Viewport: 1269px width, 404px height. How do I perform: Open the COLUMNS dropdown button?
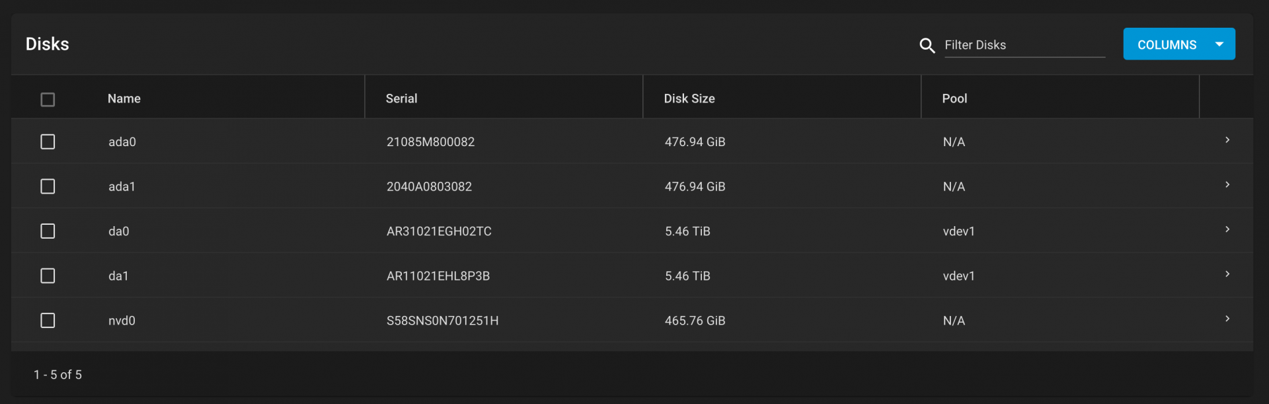pyautogui.click(x=1179, y=44)
